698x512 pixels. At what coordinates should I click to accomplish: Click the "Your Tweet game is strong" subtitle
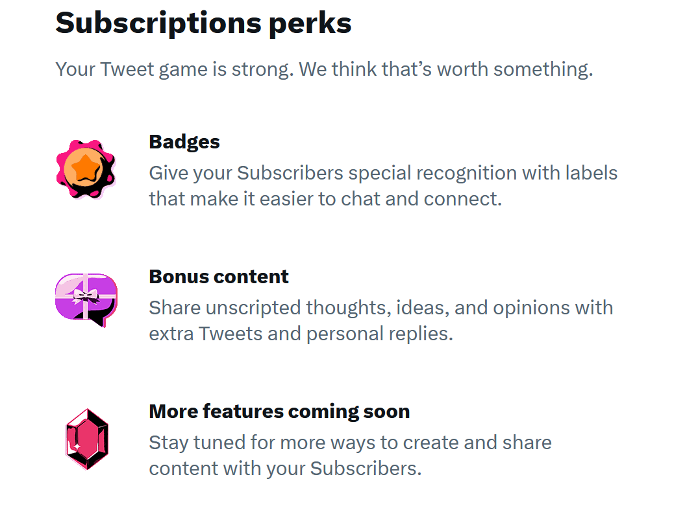point(324,69)
